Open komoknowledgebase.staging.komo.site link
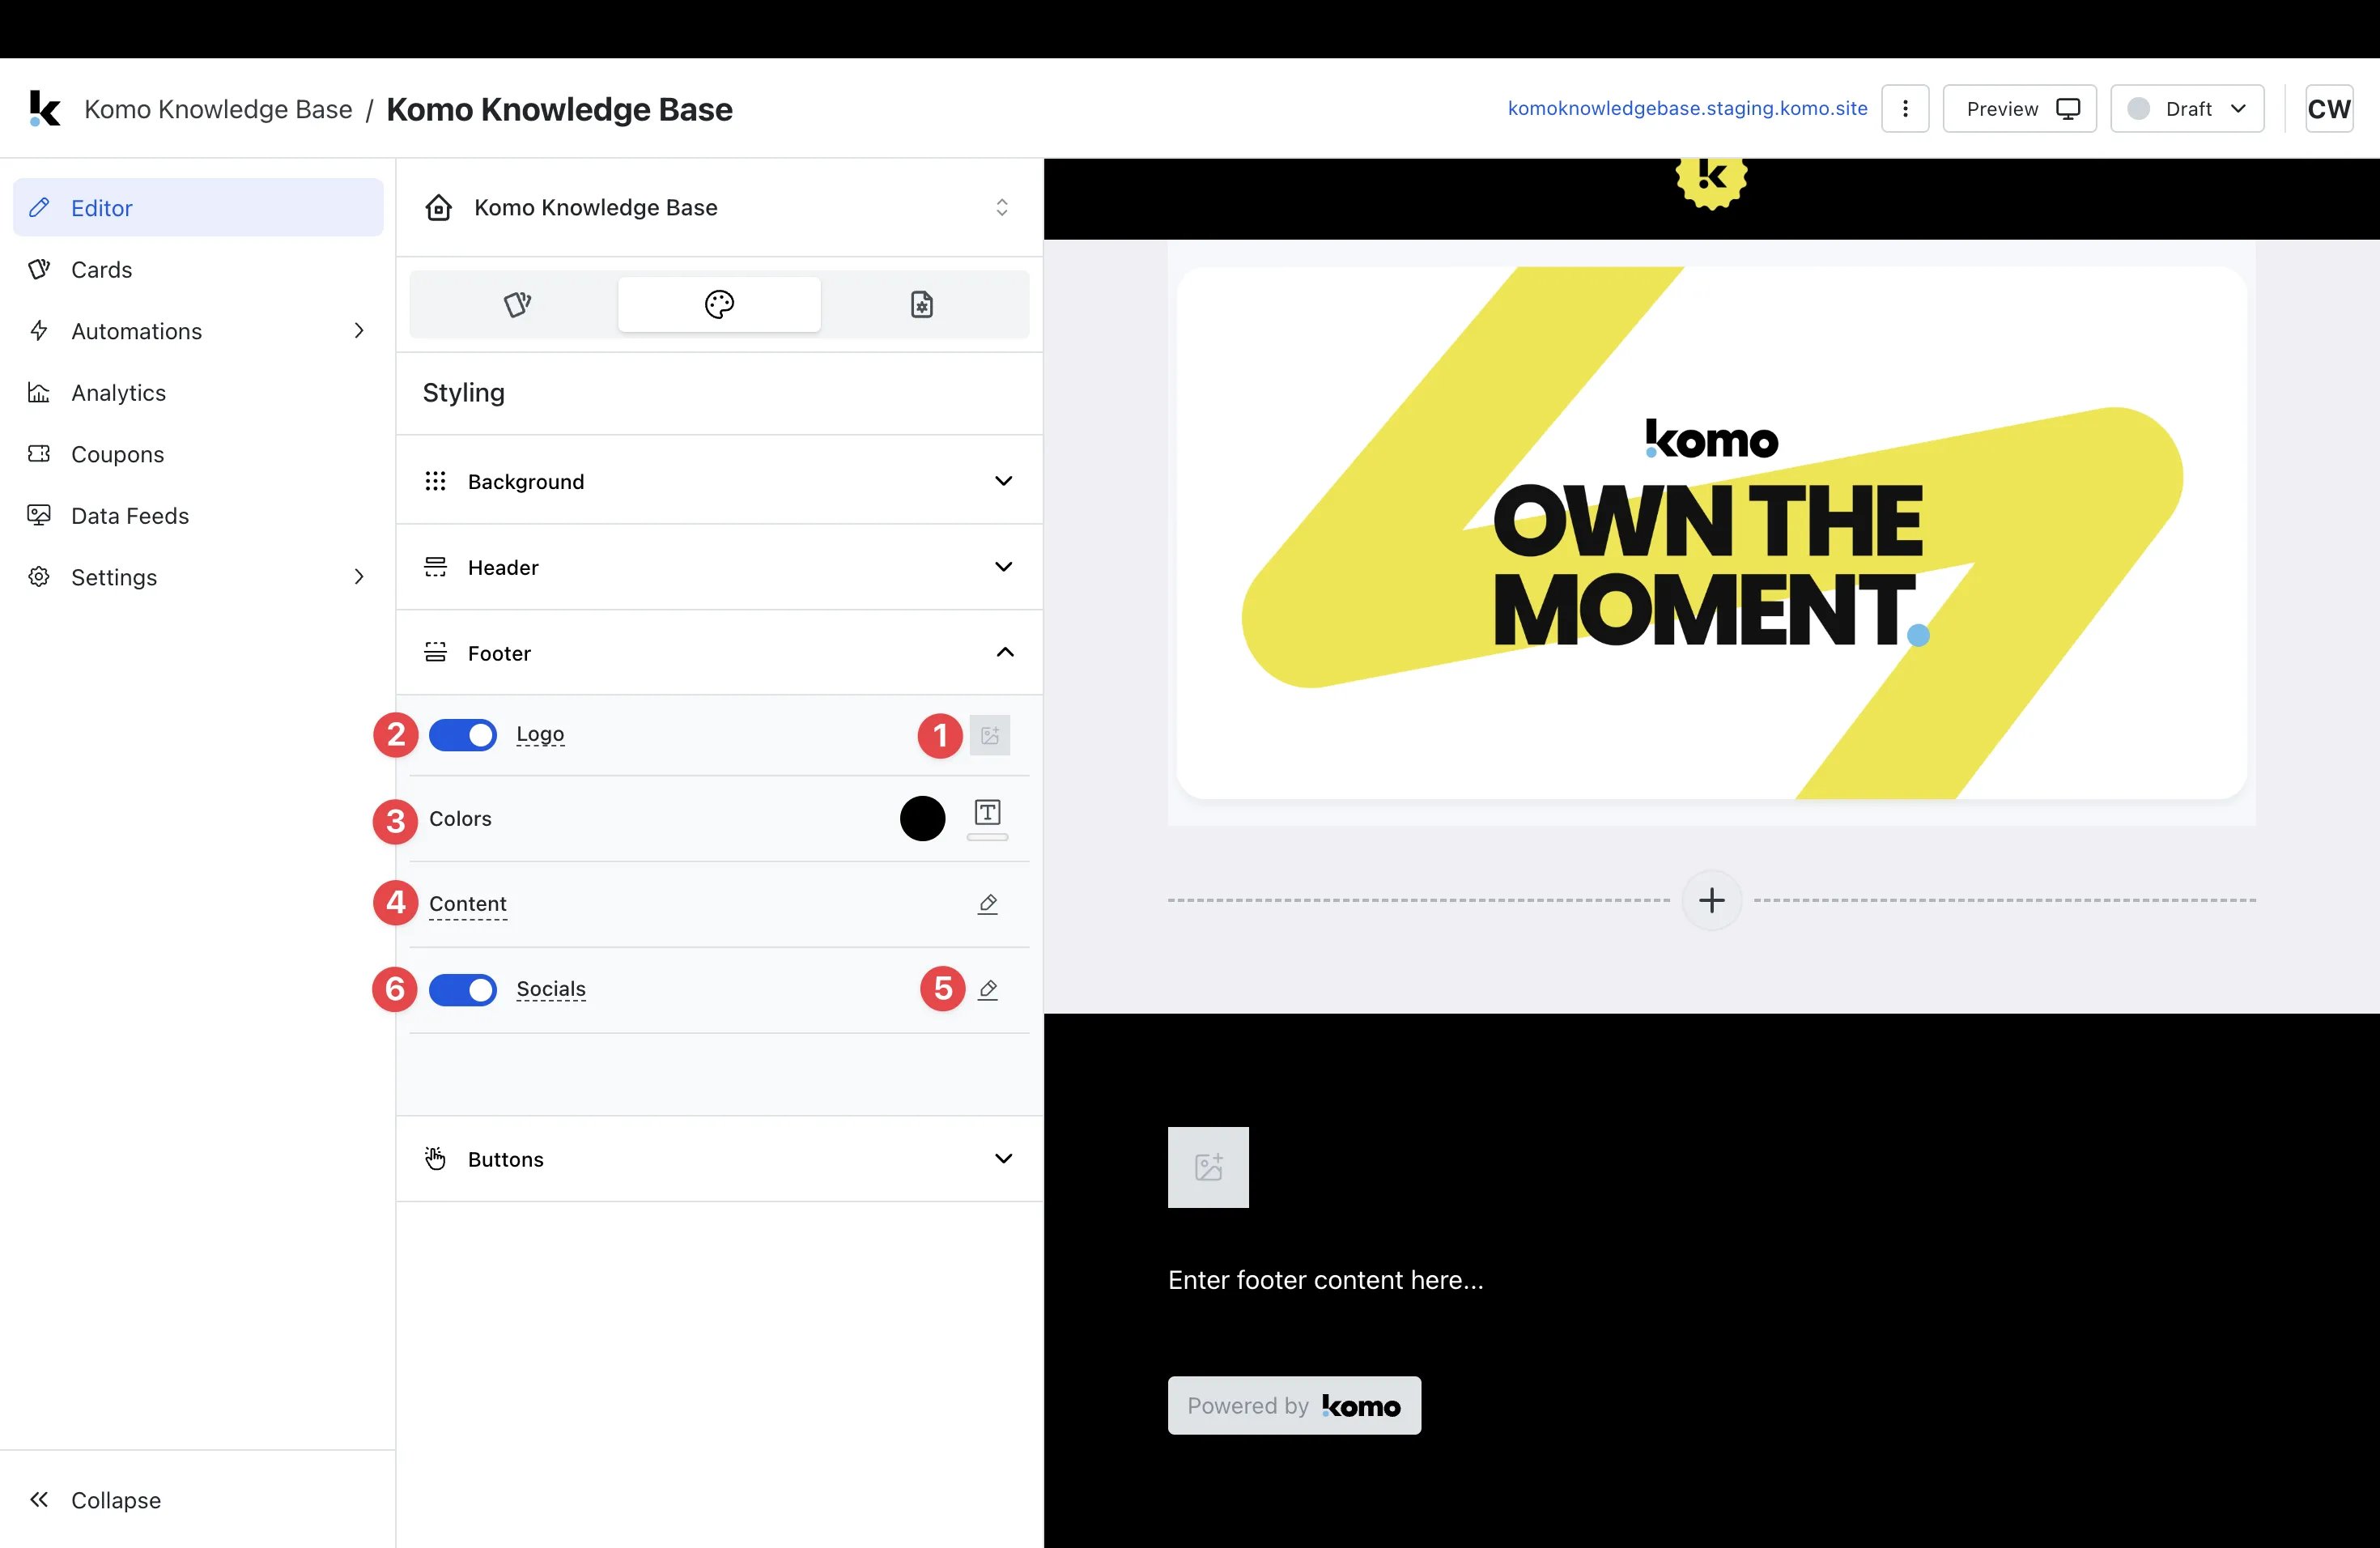Viewport: 2380px width, 1548px height. pyautogui.click(x=1687, y=108)
